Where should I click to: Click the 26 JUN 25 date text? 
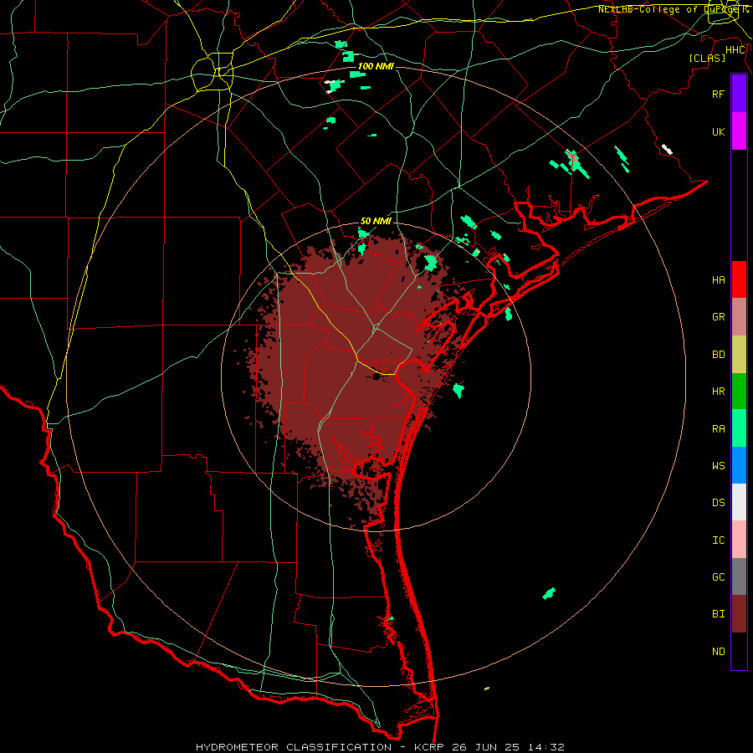[x=486, y=747]
